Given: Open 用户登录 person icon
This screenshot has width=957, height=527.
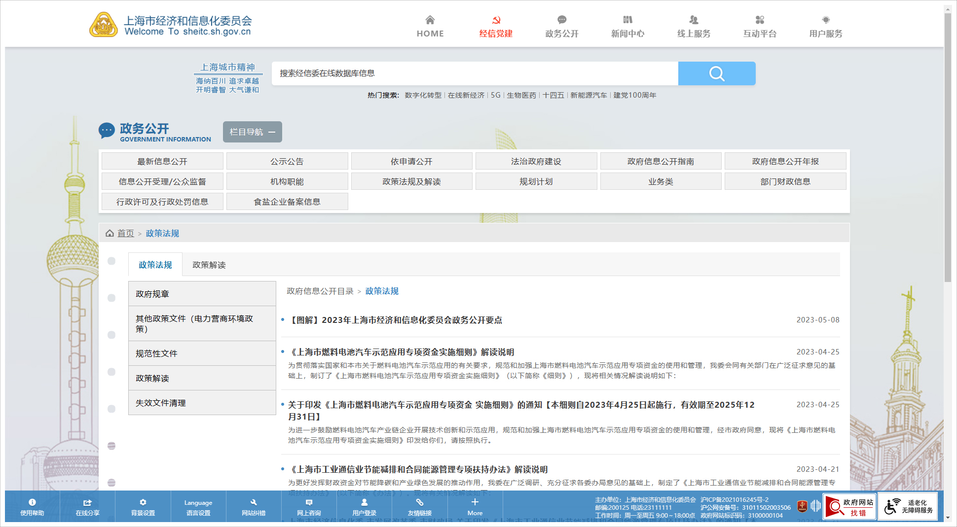Looking at the screenshot, I should 364,503.
